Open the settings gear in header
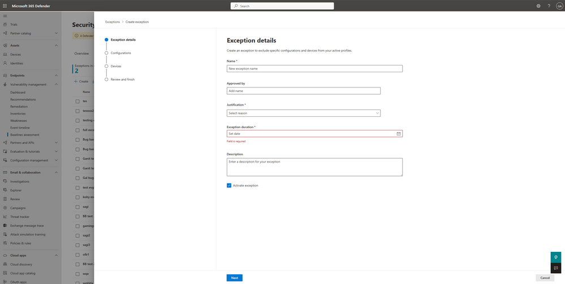 538,6
